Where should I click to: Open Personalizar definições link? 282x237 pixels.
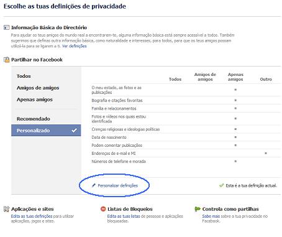117,185
